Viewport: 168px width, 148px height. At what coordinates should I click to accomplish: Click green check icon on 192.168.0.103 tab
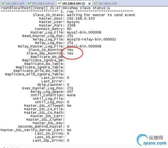[3, 3]
